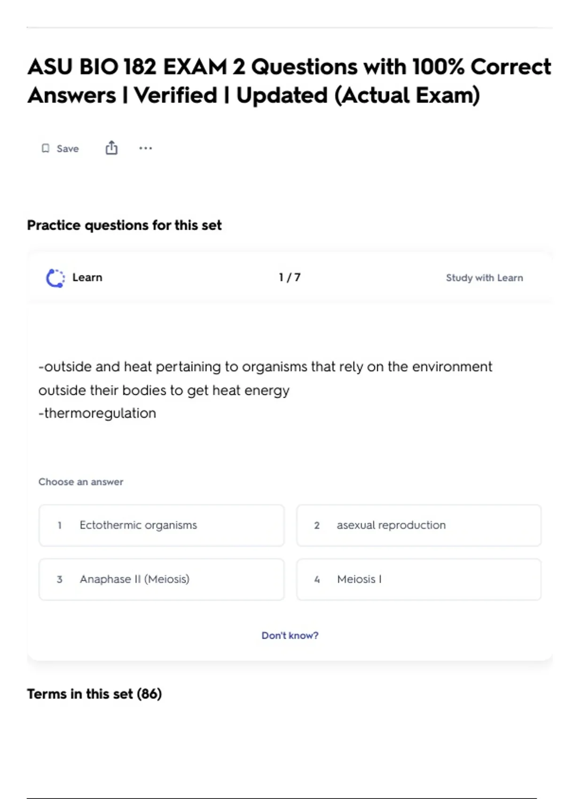The height and width of the screenshot is (799, 564).
Task: Pick "Anaphase II (Meiosis)" as the answer
Action: click(x=134, y=580)
